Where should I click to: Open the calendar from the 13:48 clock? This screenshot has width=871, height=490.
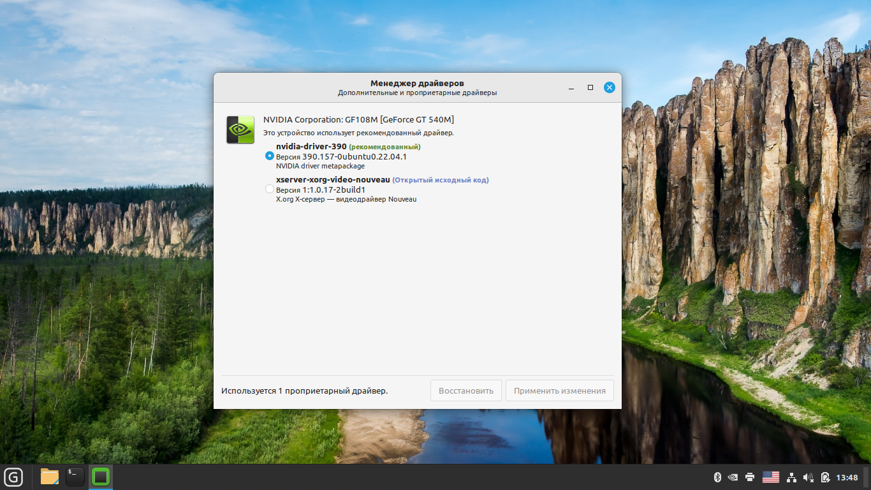(x=847, y=477)
